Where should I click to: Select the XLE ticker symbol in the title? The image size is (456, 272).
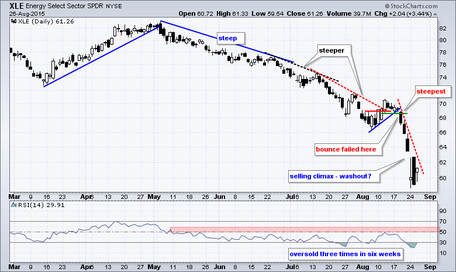16,6
